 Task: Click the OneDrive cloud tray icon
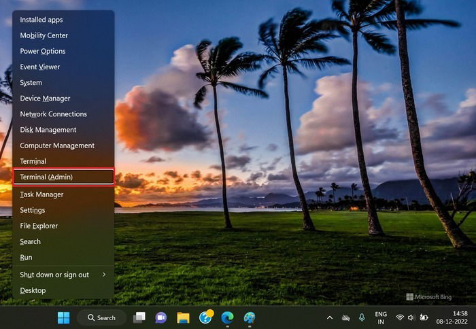[x=345, y=317]
